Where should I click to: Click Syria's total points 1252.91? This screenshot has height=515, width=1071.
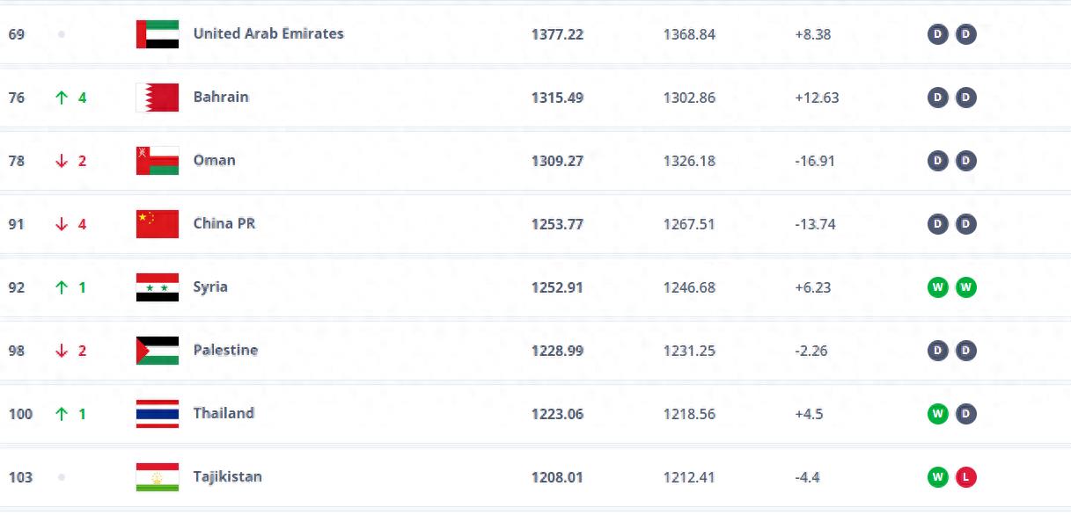coord(557,287)
